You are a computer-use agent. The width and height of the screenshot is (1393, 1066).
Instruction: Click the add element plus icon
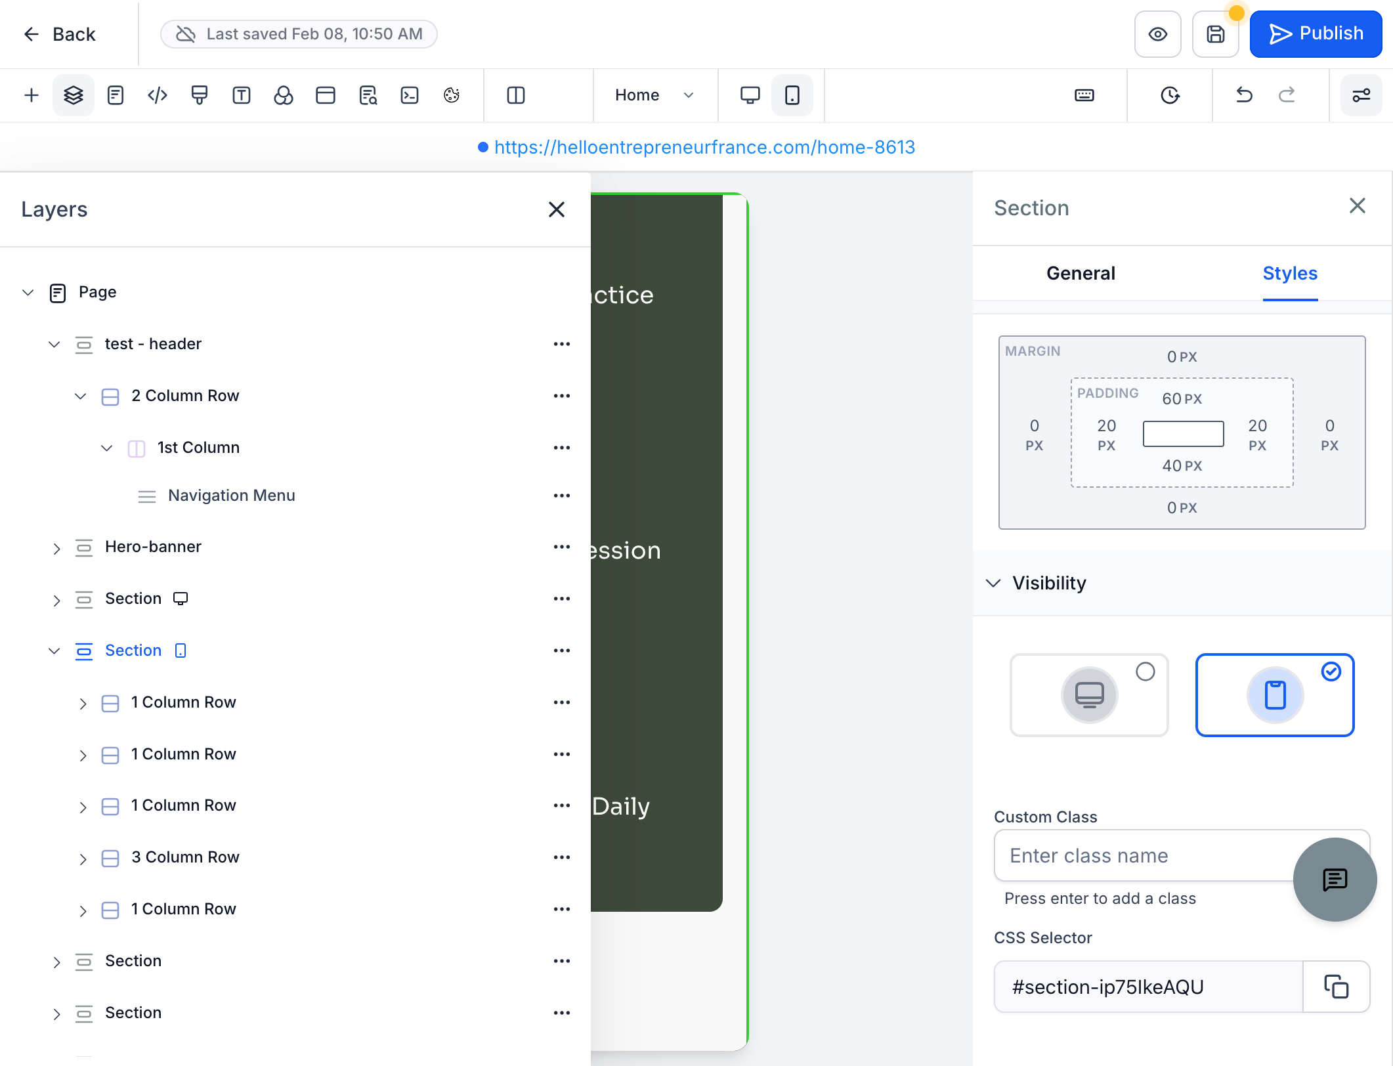[32, 95]
